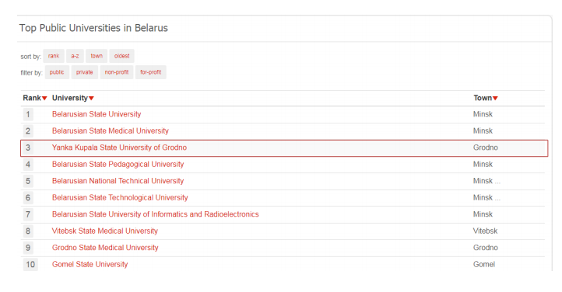Click rank number 7 cell

(x=28, y=214)
